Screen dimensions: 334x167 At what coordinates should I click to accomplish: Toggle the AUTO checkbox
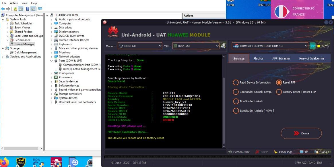point(319,46)
